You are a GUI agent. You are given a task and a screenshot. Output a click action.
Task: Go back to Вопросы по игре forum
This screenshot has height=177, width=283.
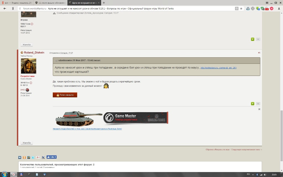[x=218, y=150]
